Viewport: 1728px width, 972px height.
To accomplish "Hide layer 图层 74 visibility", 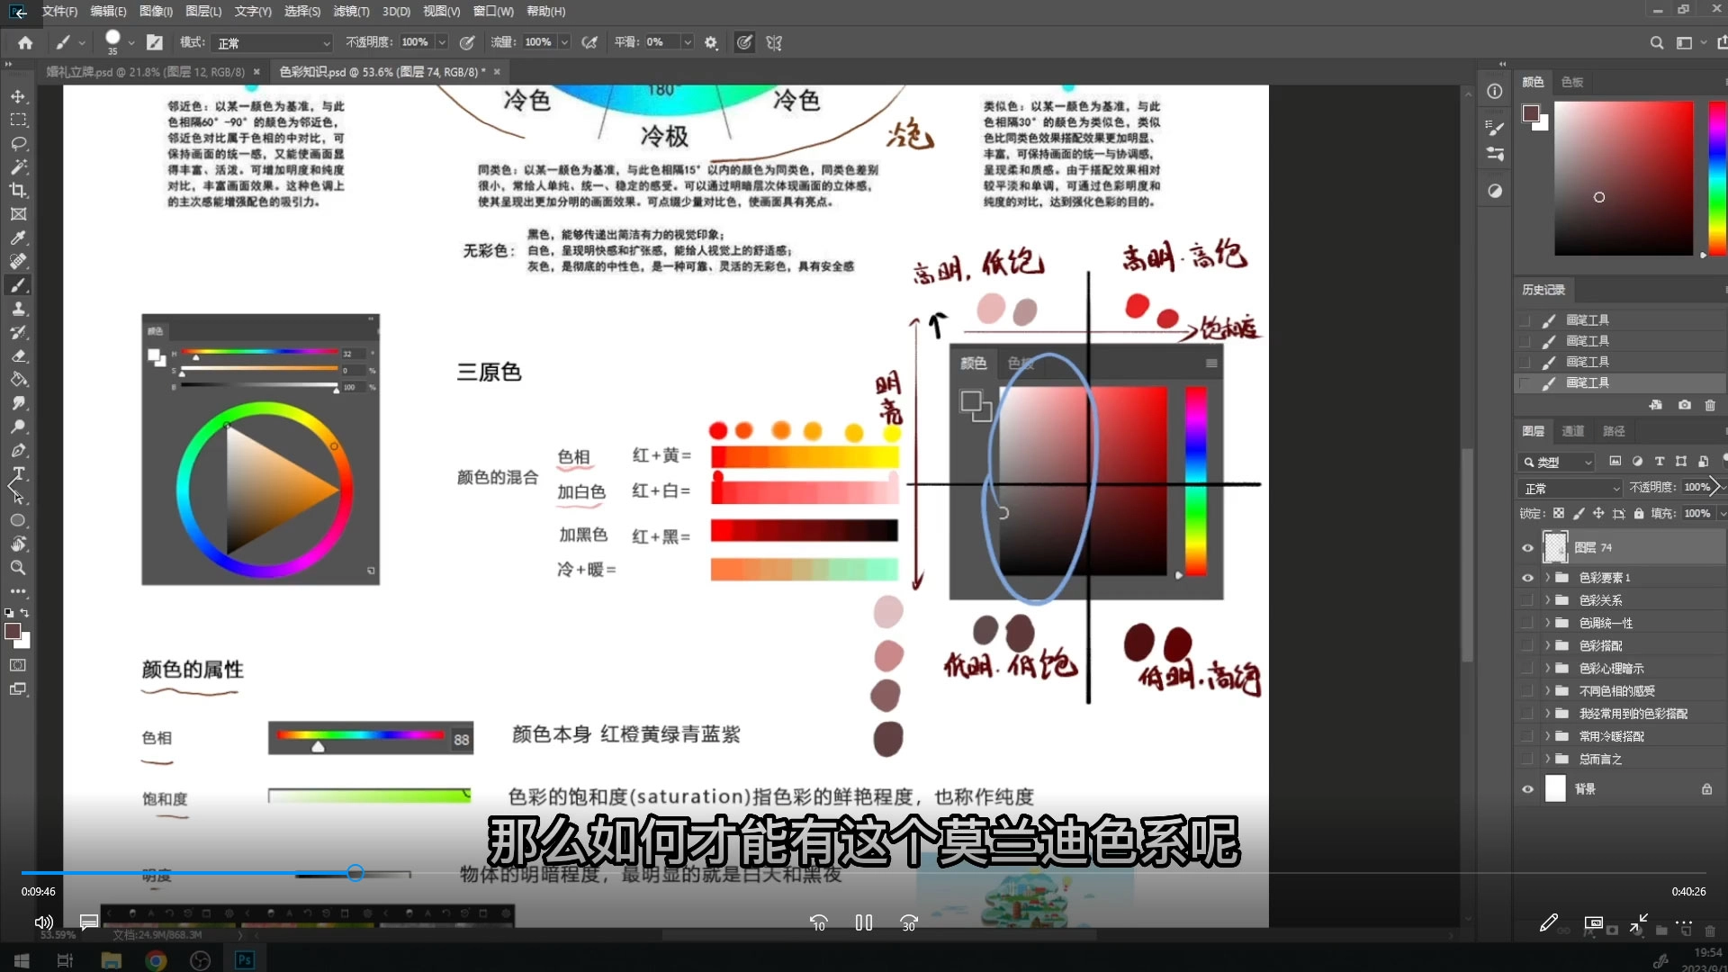I will coord(1527,548).
